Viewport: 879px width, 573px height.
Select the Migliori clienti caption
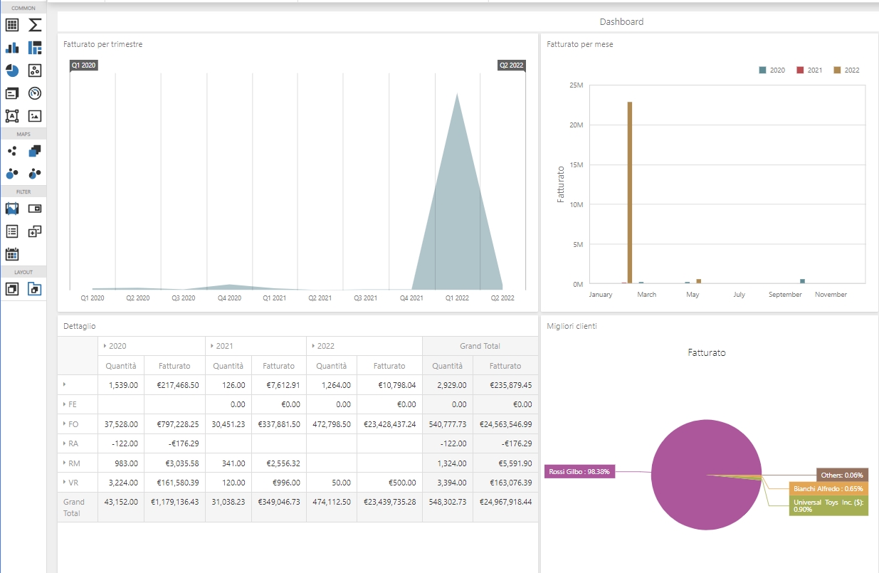pyautogui.click(x=572, y=326)
